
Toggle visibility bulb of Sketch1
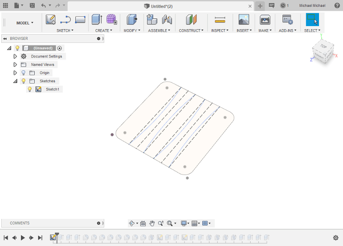30,89
